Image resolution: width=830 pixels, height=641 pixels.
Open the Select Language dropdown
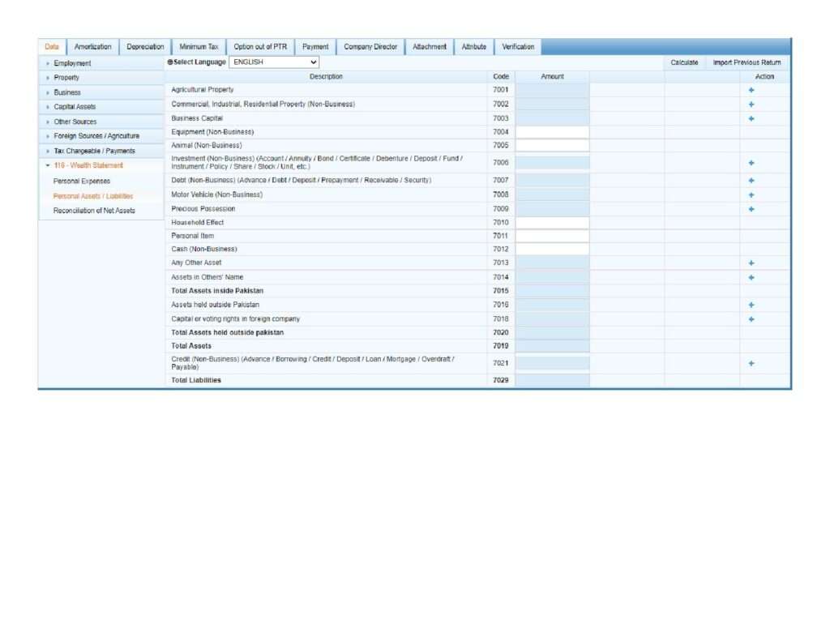[274, 62]
